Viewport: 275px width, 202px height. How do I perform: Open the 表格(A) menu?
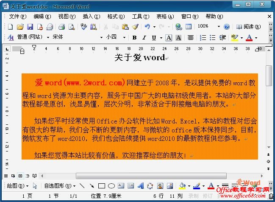tap(165, 17)
